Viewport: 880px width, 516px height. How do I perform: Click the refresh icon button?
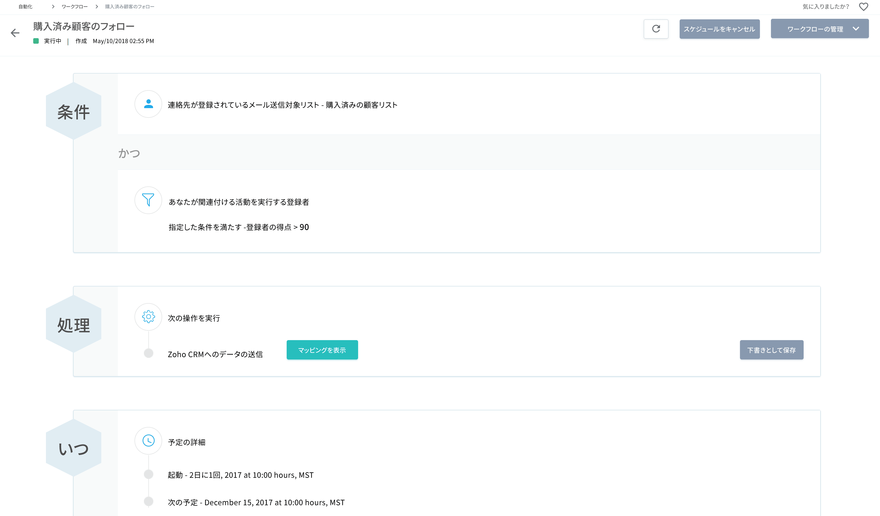point(656,29)
